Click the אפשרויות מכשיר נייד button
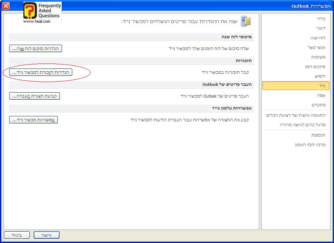This screenshot has width=334, height=243. 33,120
